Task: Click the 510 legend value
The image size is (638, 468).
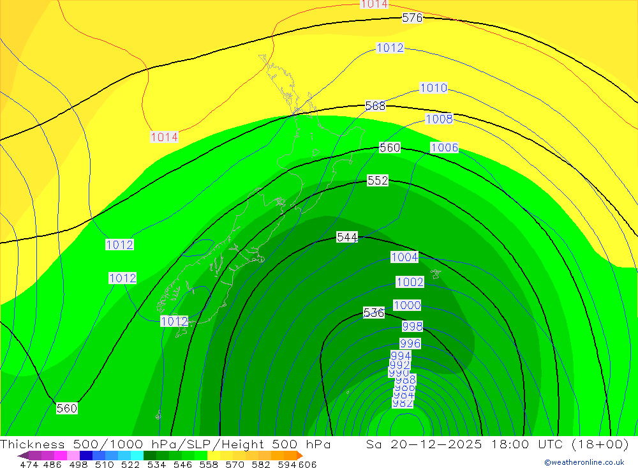Action: 104,464
